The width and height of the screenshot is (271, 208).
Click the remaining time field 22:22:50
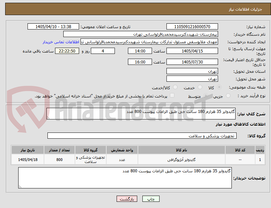coord(67,51)
